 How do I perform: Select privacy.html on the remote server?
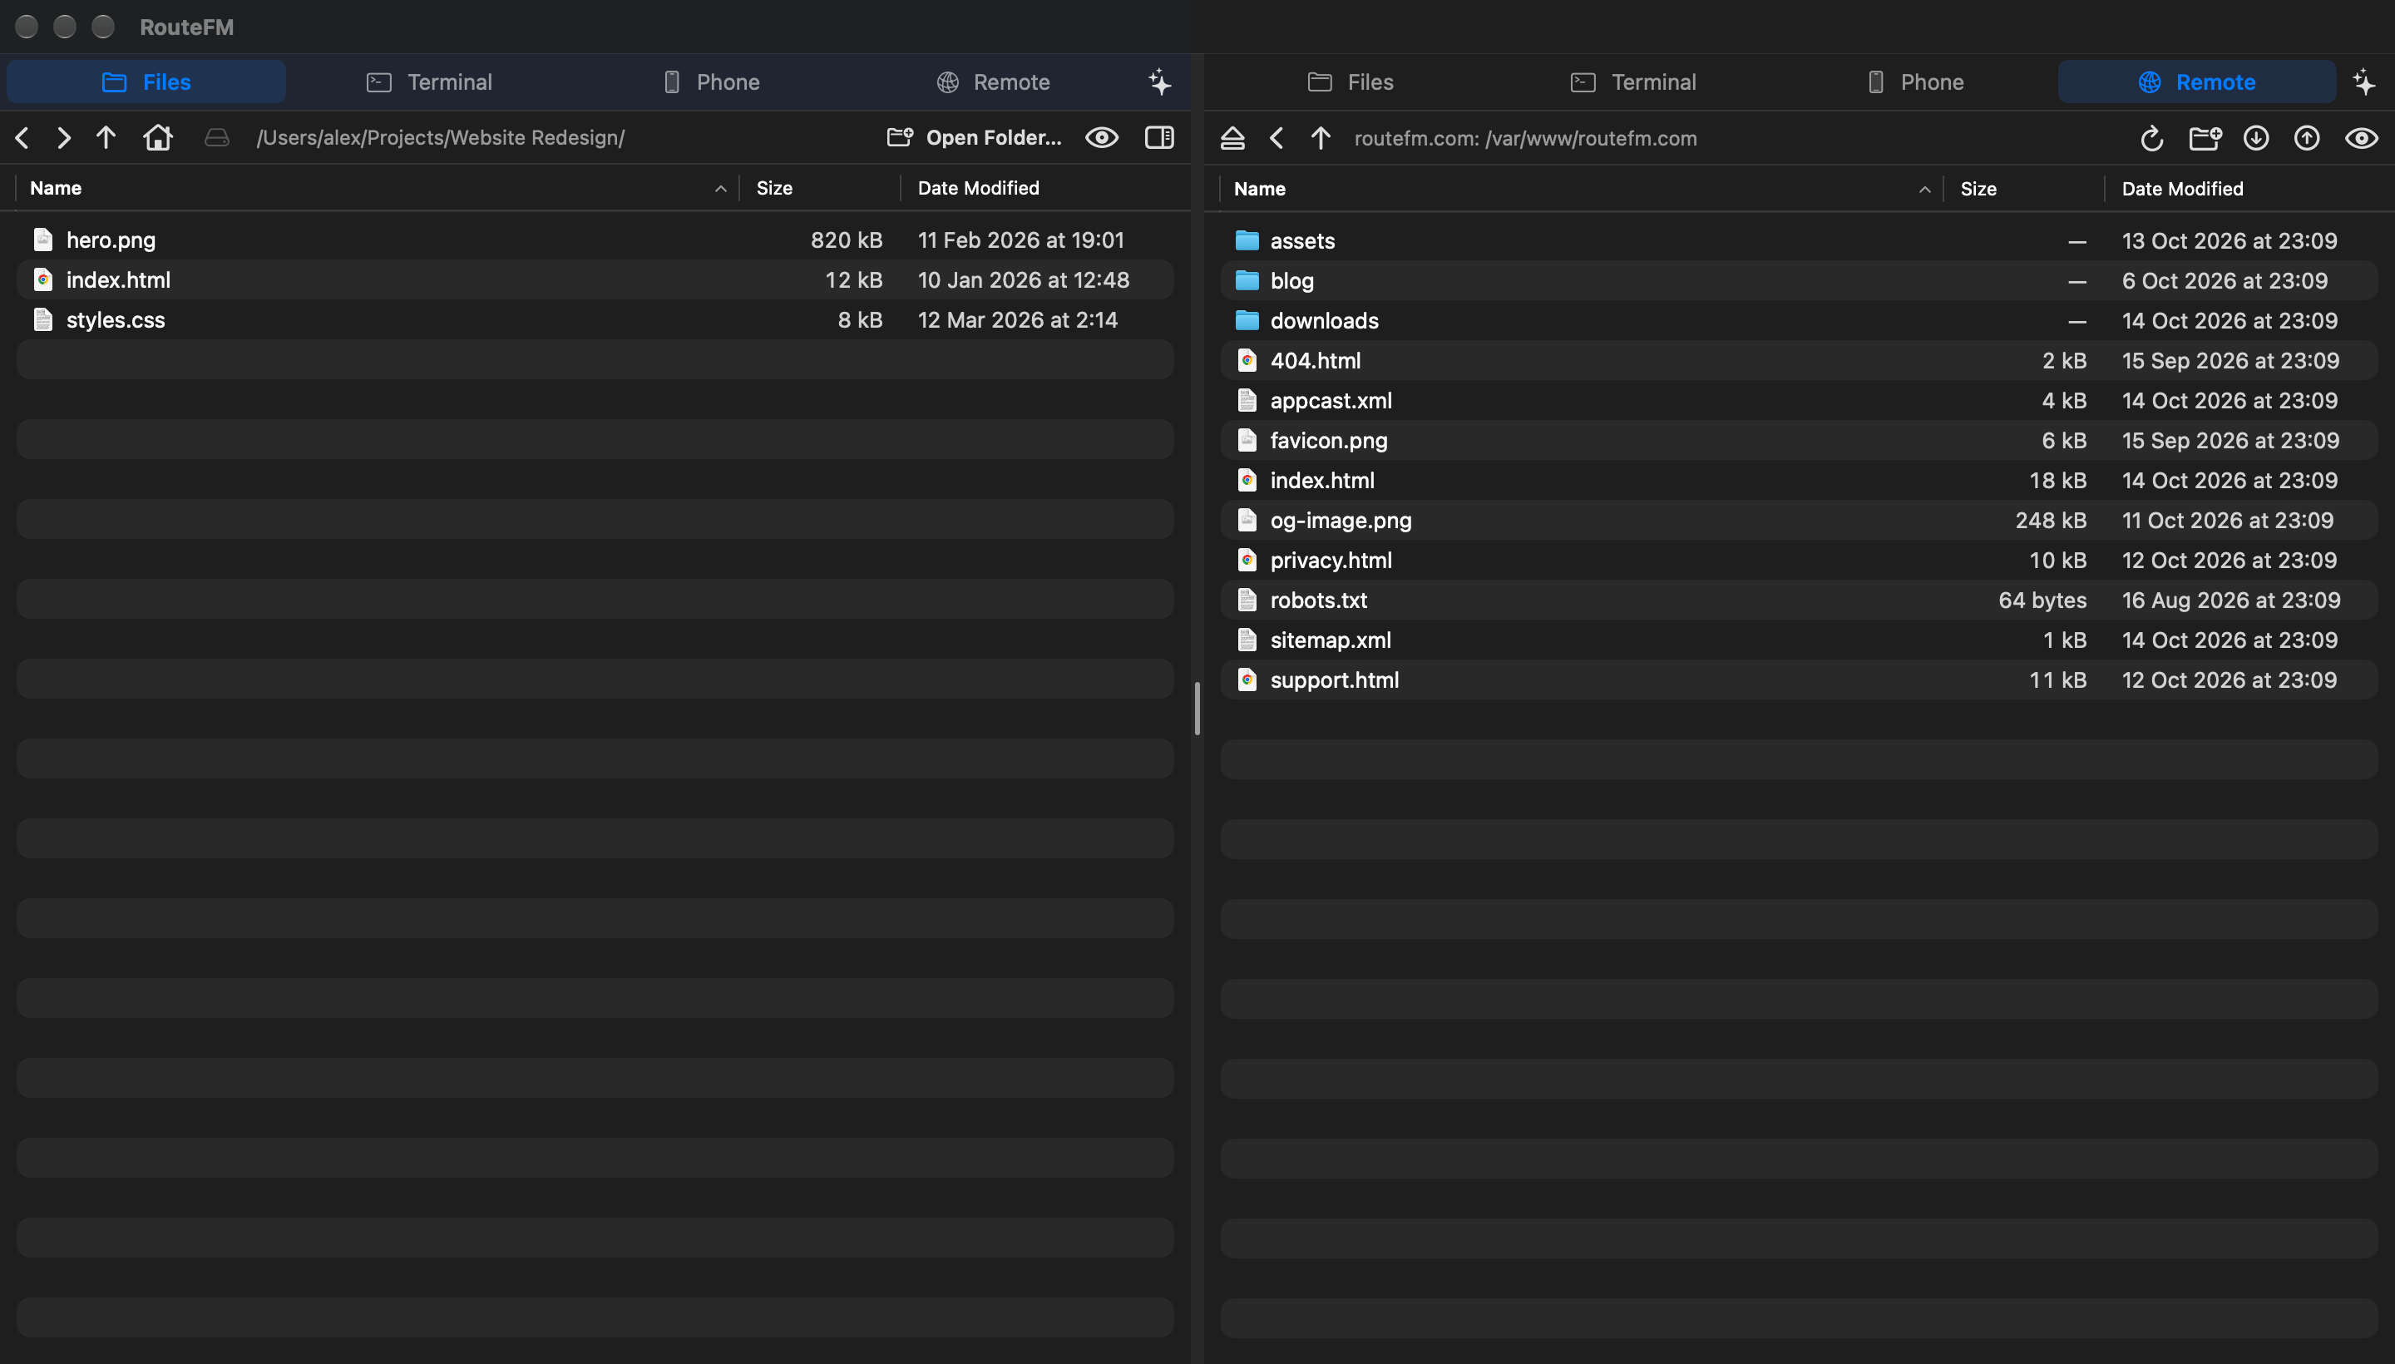pos(1799,561)
